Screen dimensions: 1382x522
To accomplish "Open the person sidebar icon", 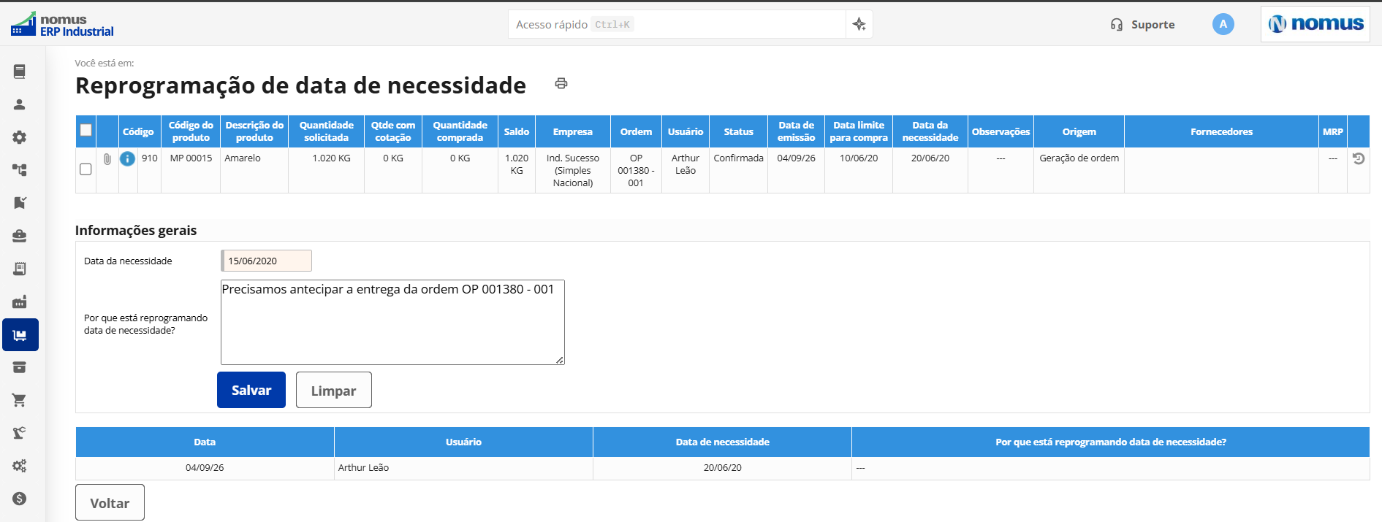I will (x=20, y=104).
